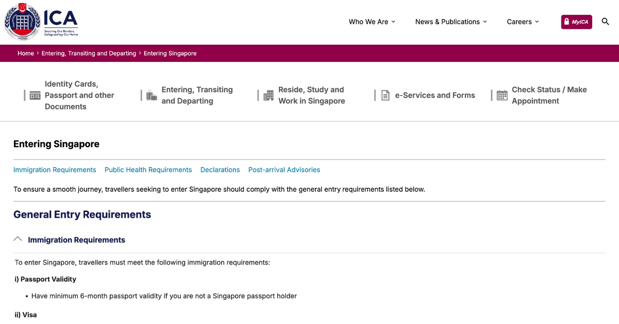619x324 pixels.
Task: Click the document icon for e-Services
Action: (x=385, y=95)
